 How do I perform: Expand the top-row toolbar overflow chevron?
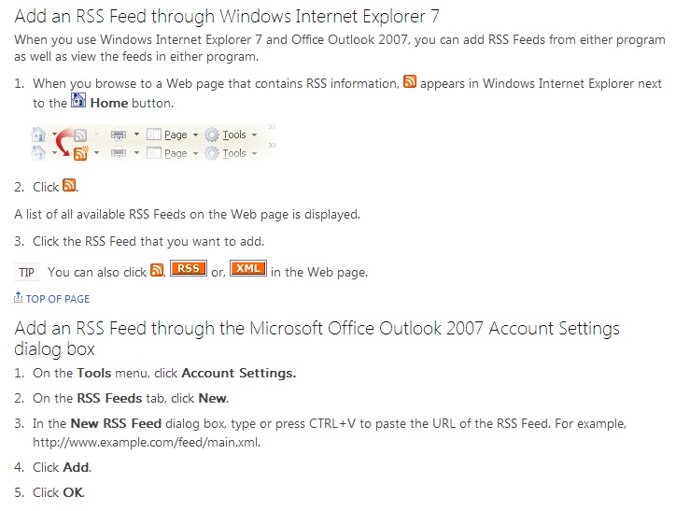tap(271, 127)
